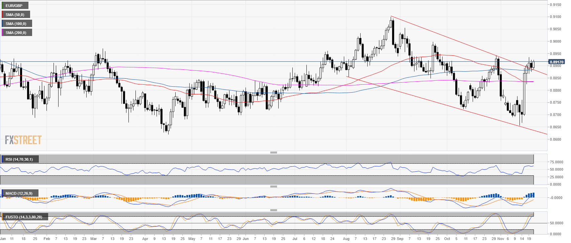The height and width of the screenshot is (243, 571).
Task: Click the Jul label on date axis
Action: point(295,239)
